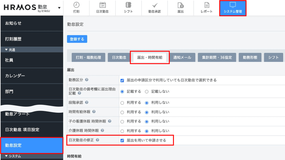Uncheck the 勤務区分 daily attendance checkbox
The height and width of the screenshot is (160, 285).
click(122, 80)
